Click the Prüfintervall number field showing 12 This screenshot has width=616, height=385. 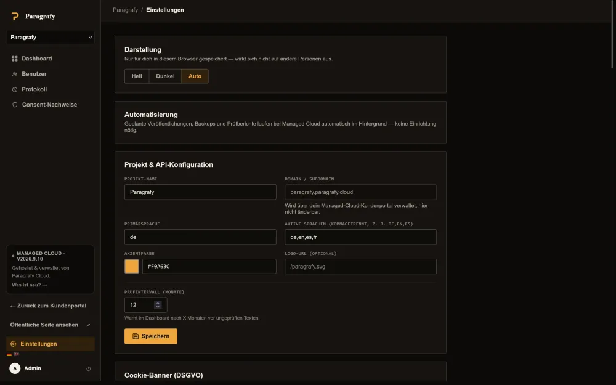[146, 305]
